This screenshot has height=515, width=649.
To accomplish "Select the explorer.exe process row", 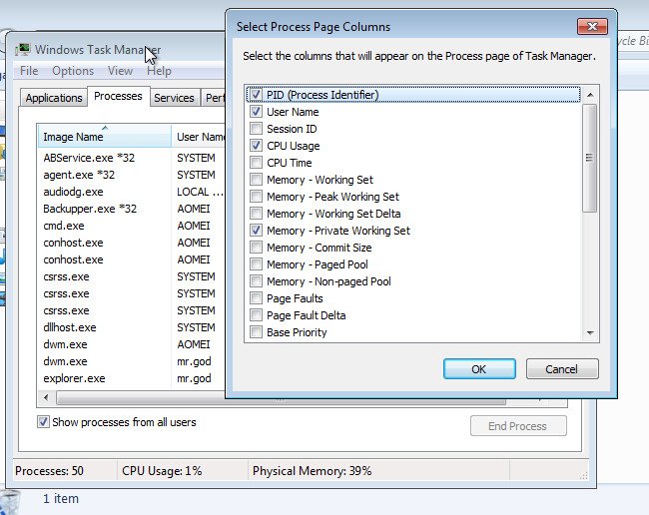I will coord(75,379).
